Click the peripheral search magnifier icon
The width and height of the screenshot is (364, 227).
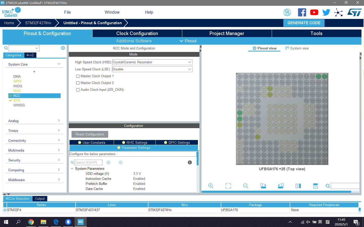(x=6, y=48)
